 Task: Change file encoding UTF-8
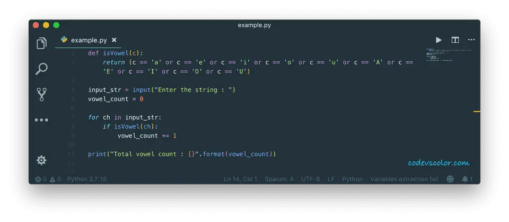[x=310, y=179]
